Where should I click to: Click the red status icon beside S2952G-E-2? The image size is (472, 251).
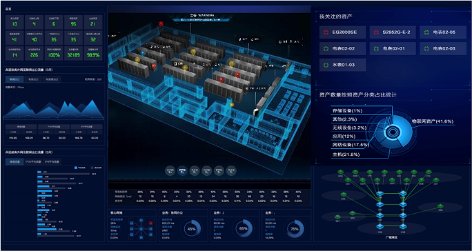(x=375, y=32)
